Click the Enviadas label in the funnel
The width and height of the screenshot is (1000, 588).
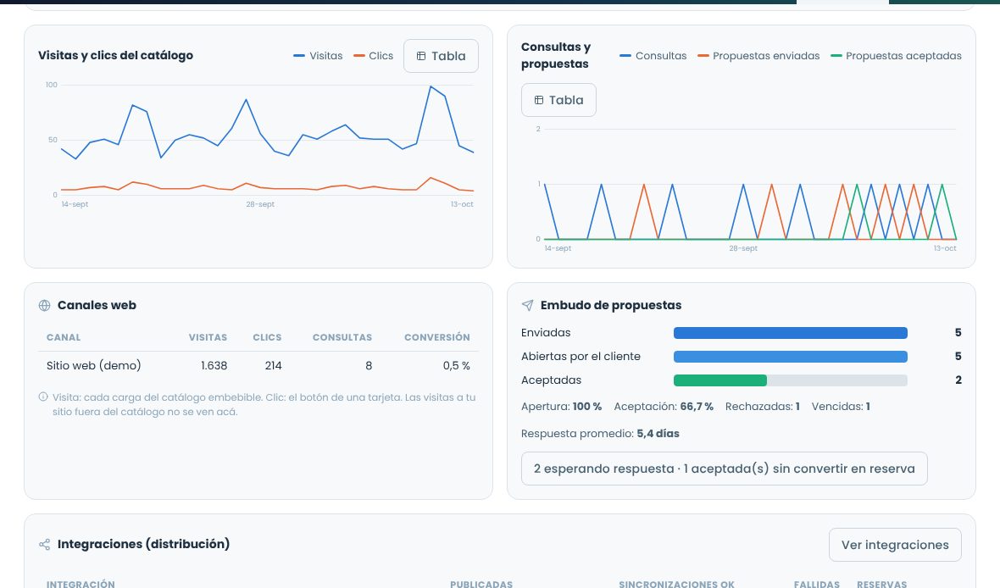coord(546,333)
